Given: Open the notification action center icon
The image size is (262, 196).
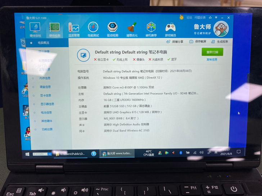Looking at the screenshot, I should coord(239,152).
